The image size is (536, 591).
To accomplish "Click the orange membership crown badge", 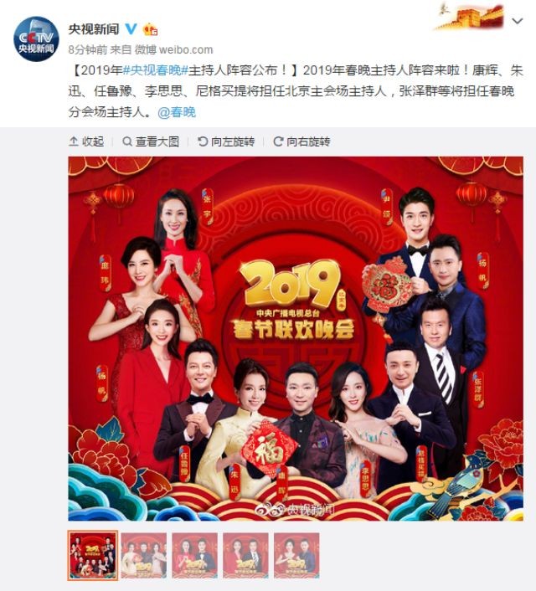I will (x=150, y=29).
